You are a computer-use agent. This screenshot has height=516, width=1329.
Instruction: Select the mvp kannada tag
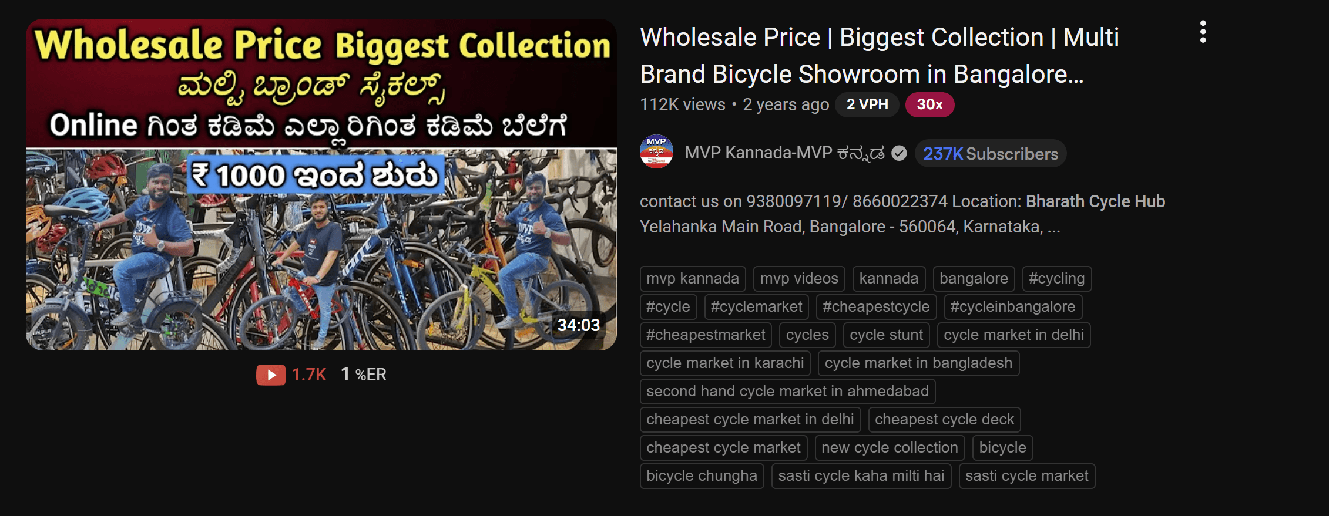pos(693,279)
